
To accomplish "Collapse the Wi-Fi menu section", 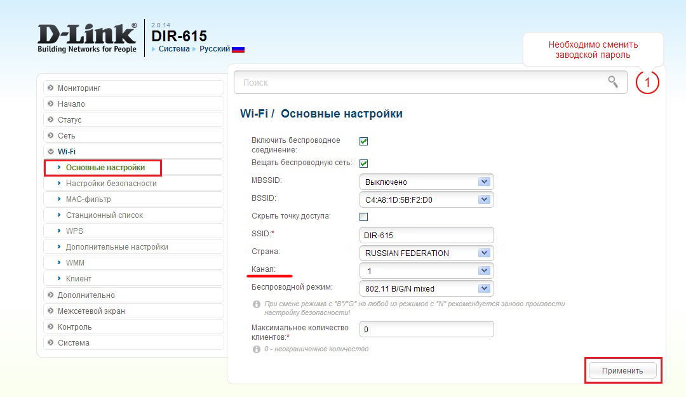I will (x=133, y=151).
